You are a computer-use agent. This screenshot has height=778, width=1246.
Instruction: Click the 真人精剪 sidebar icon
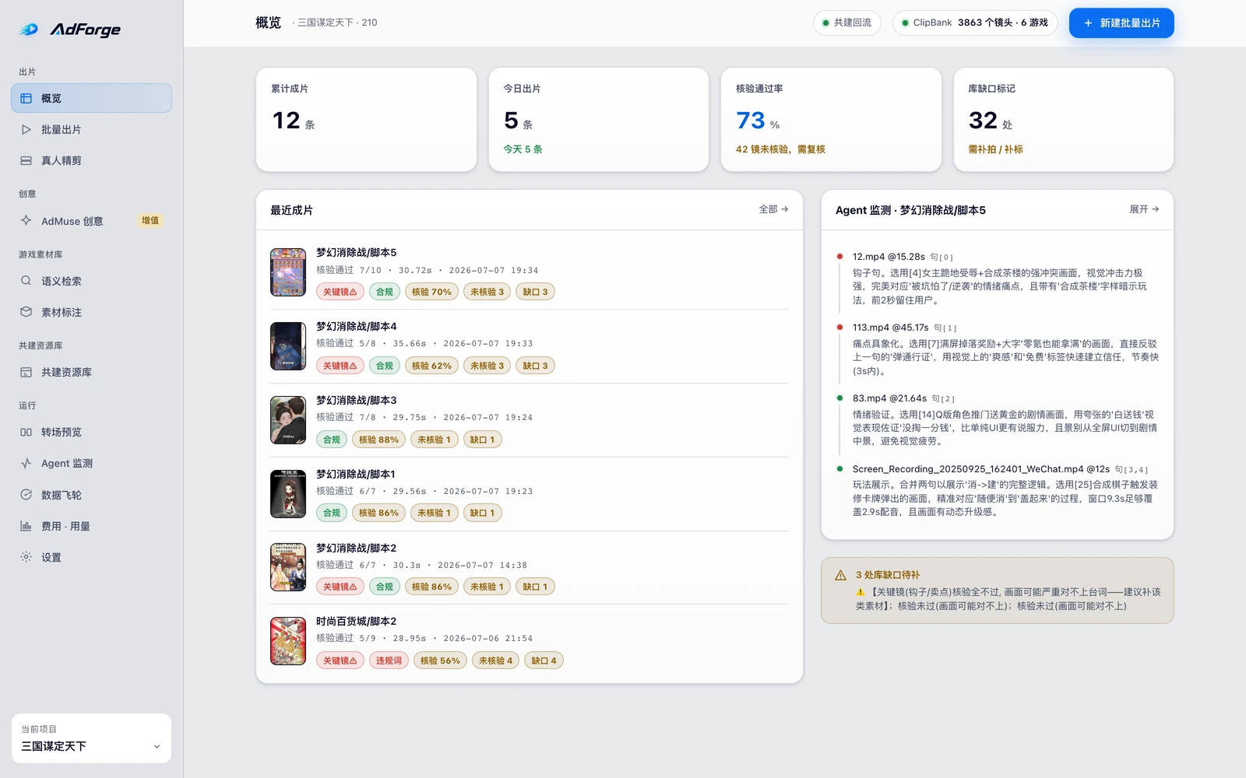(x=26, y=160)
